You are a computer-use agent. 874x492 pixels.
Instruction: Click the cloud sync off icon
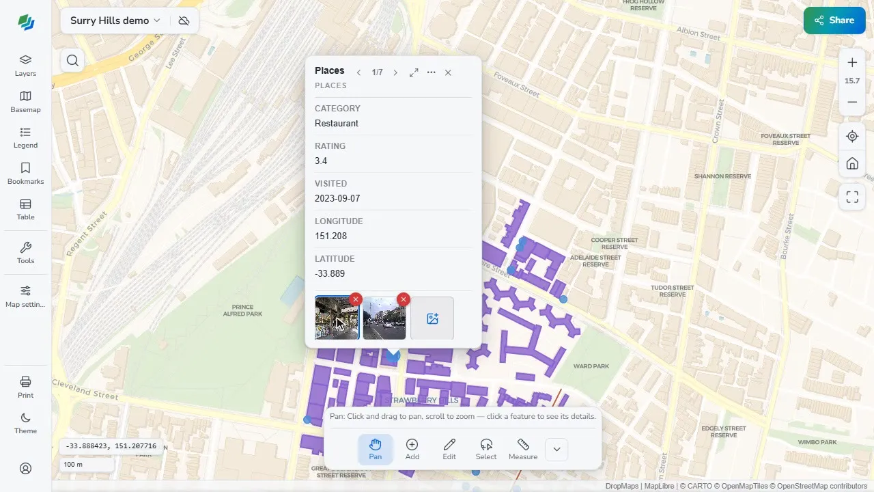184,20
